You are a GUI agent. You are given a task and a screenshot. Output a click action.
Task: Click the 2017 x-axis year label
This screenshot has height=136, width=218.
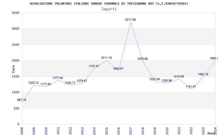point(131,131)
